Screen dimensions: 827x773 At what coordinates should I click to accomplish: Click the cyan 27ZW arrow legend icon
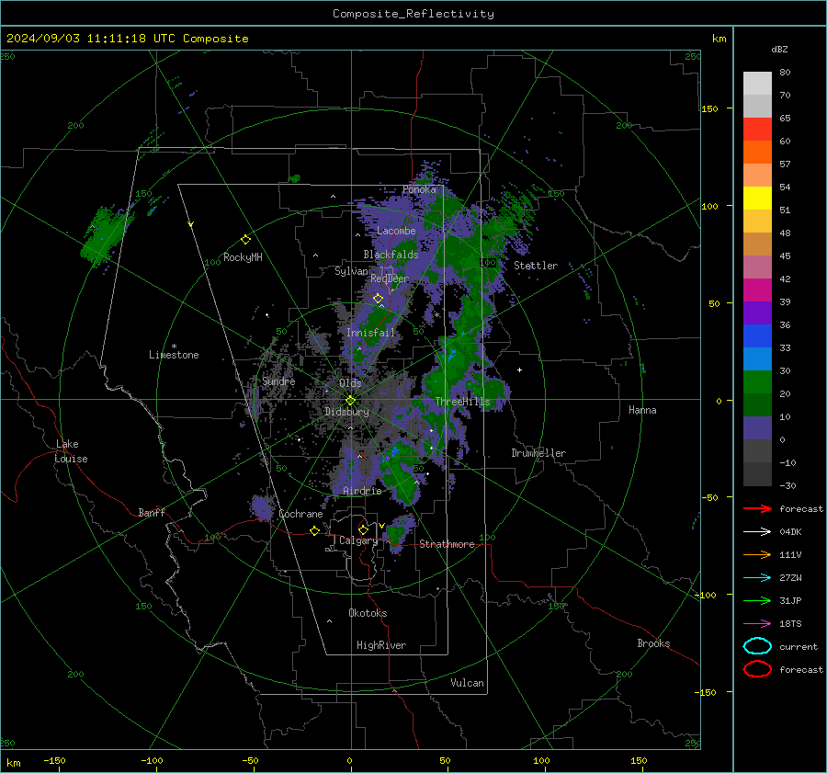(x=757, y=578)
